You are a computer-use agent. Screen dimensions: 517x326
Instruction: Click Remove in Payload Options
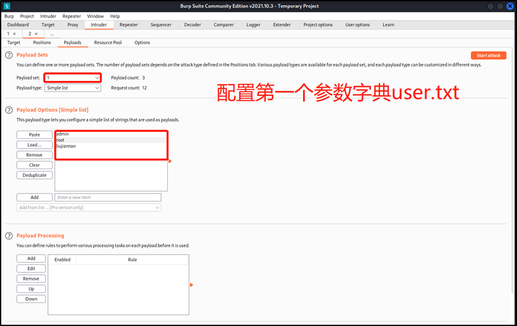pyautogui.click(x=34, y=155)
